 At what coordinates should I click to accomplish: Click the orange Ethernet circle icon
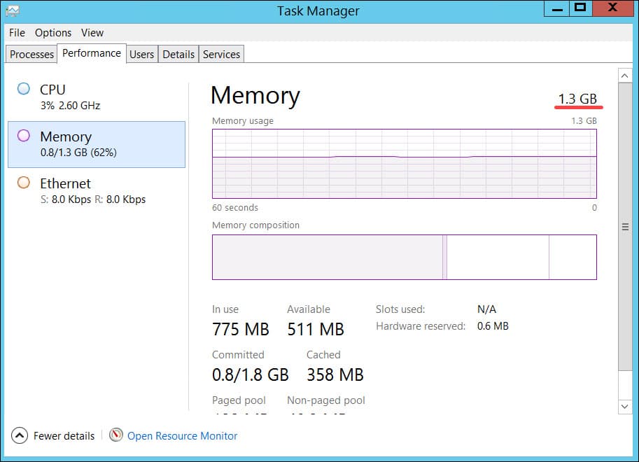[24, 183]
